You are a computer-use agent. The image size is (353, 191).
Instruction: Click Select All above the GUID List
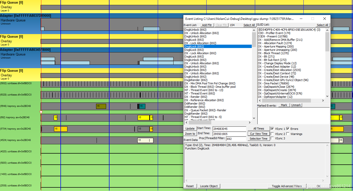[322, 25]
